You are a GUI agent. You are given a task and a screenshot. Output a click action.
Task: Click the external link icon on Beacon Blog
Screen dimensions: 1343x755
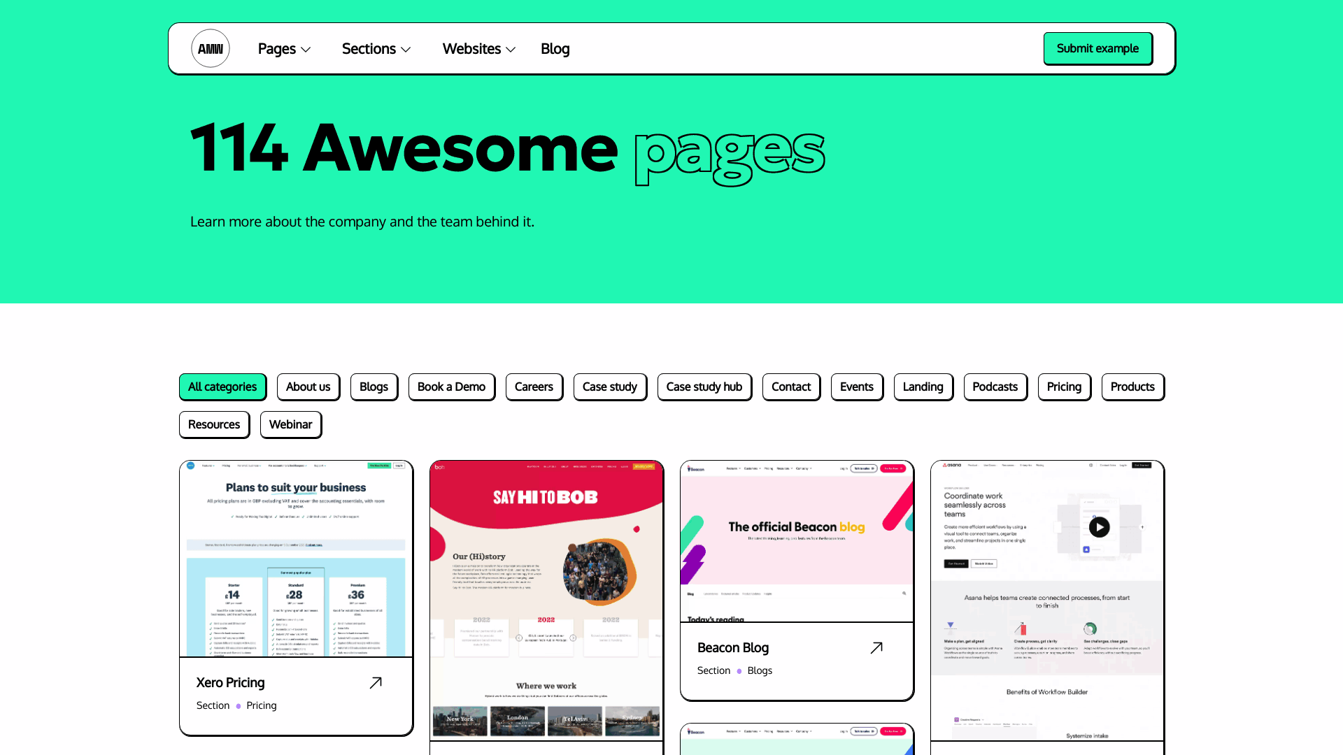tap(876, 647)
